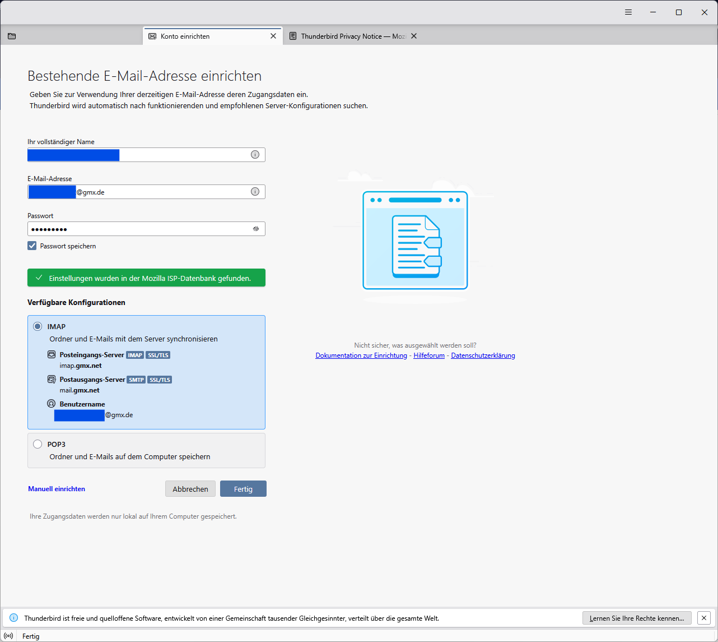The width and height of the screenshot is (718, 642).
Task: Click Lernen Sie Ihre Rechte kennen button
Action: coord(637,618)
